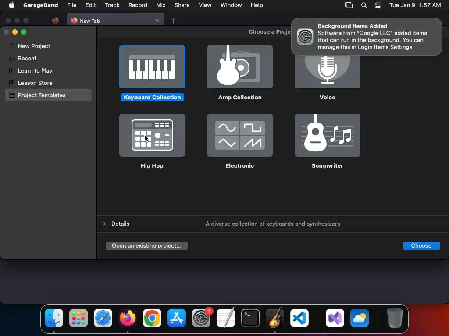Select the Keyboard Collection template thumbnail
The width and height of the screenshot is (449, 336).
tap(152, 67)
